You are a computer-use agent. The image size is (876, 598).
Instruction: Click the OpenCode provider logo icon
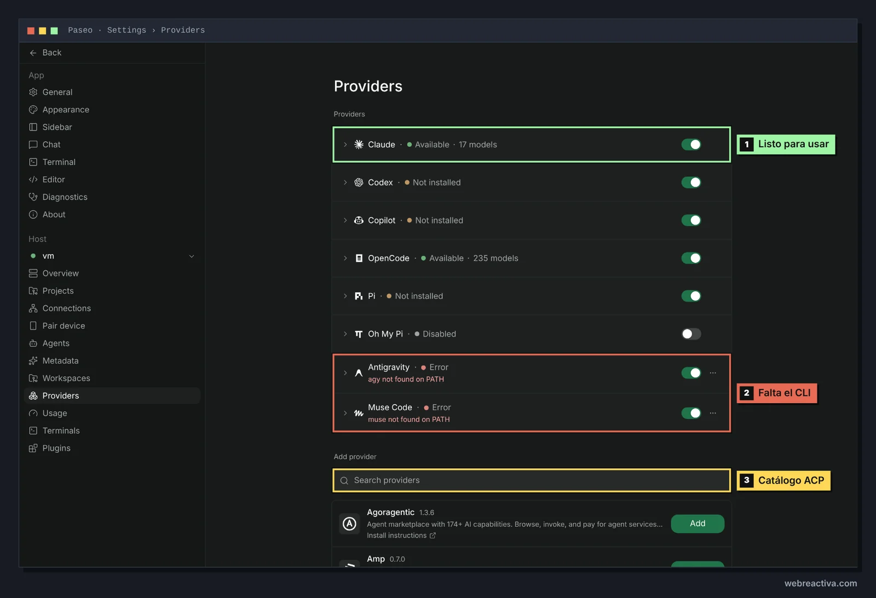click(x=359, y=258)
